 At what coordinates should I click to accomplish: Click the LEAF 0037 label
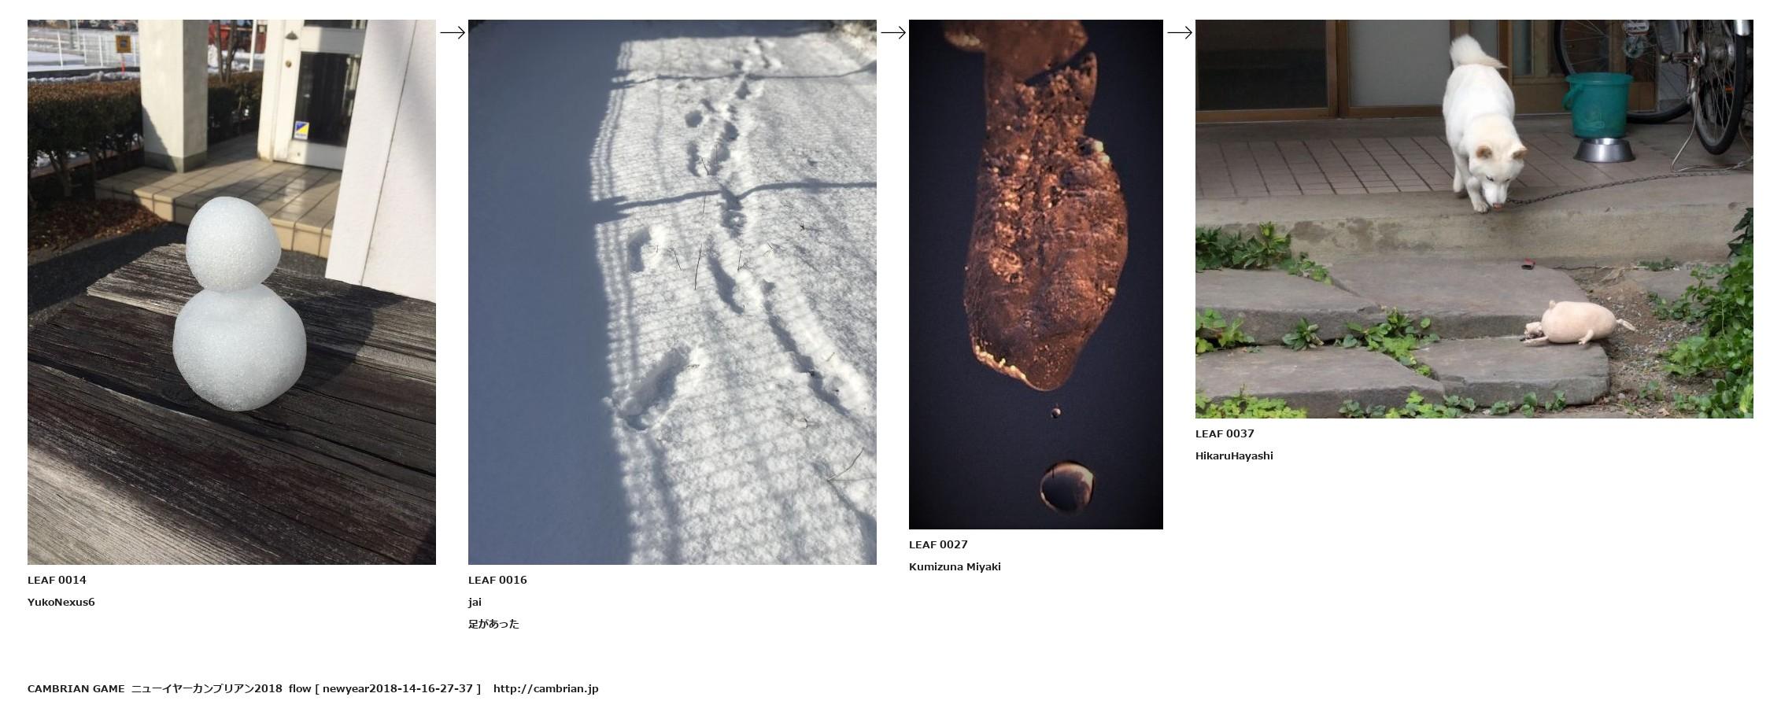coord(1225,433)
